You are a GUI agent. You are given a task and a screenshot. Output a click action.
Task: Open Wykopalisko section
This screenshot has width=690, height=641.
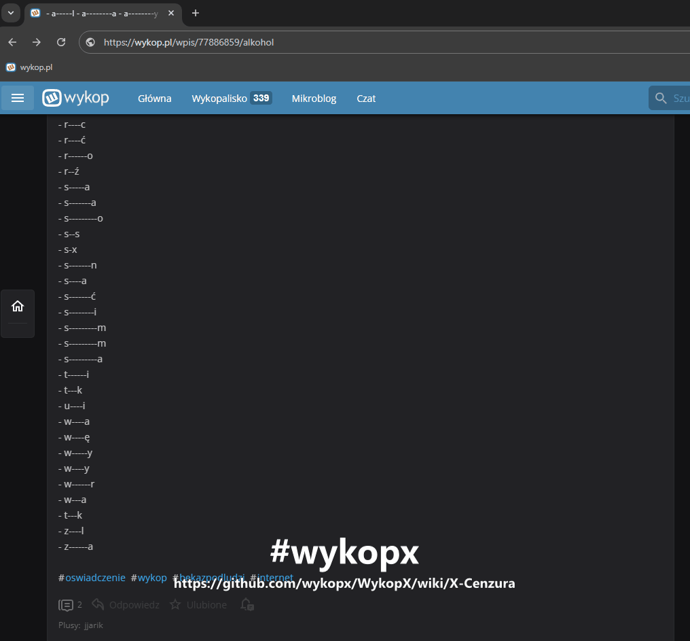219,99
